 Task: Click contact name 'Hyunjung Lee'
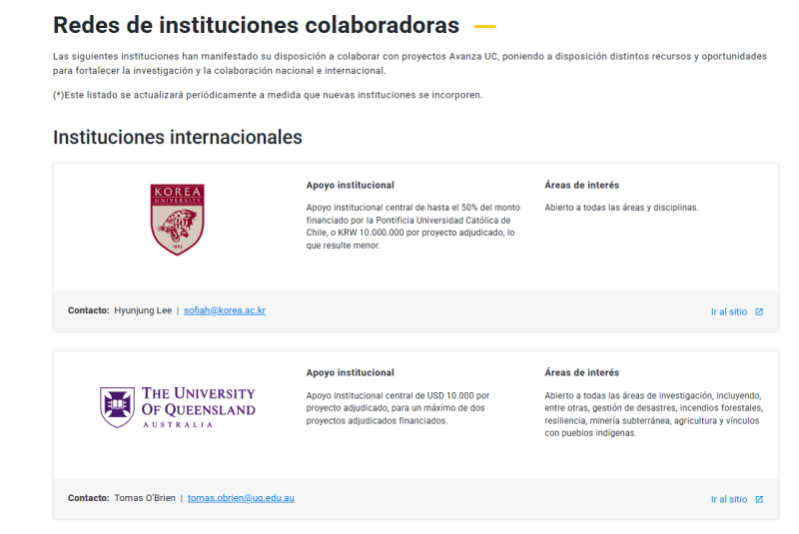[143, 310]
